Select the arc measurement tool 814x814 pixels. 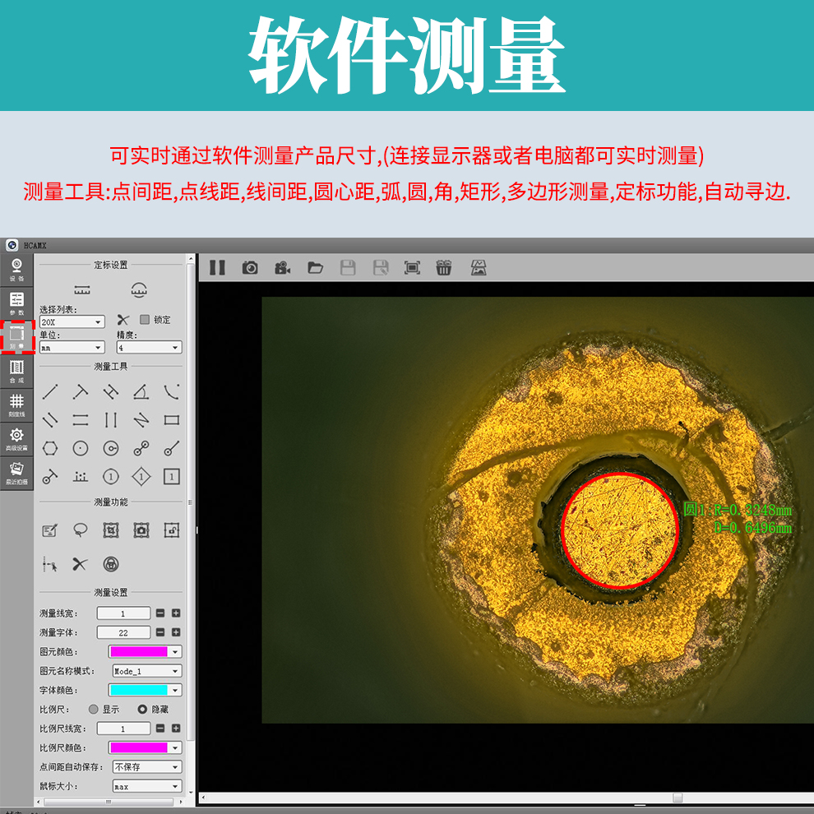point(171,392)
